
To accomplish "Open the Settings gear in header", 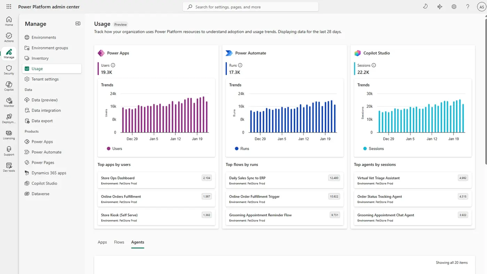I will tap(454, 7).
